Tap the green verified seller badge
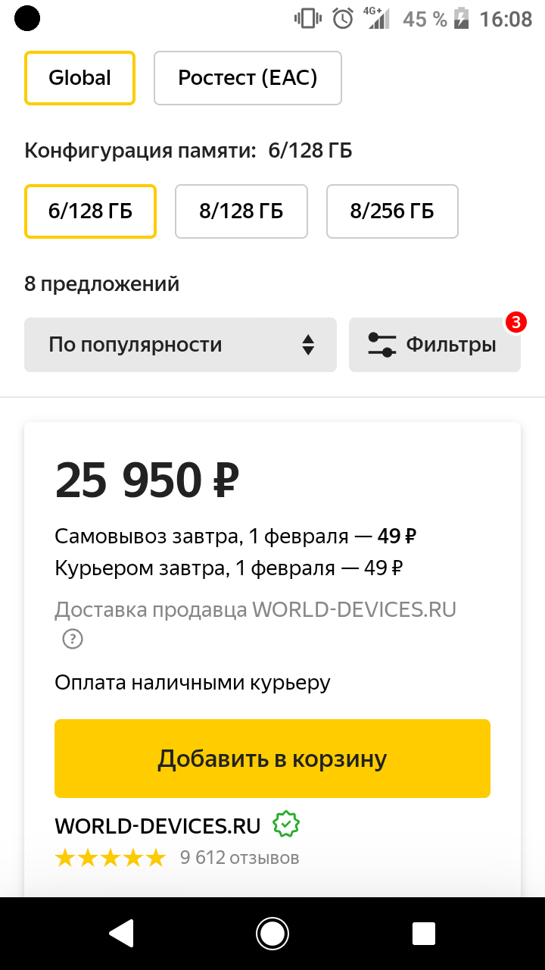Viewport: 545px width, 970px height. coord(286,824)
